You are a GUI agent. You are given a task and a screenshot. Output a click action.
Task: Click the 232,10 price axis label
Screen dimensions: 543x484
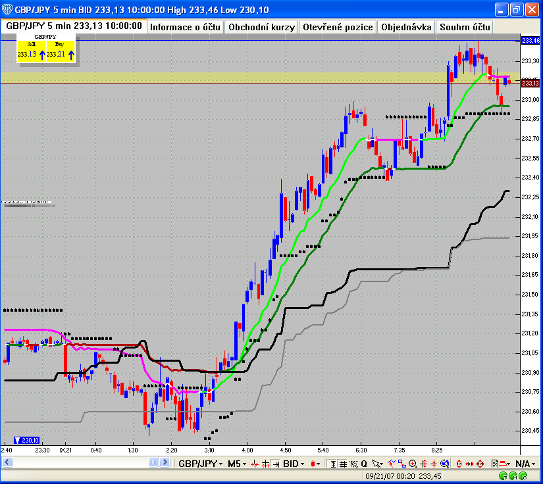530,216
